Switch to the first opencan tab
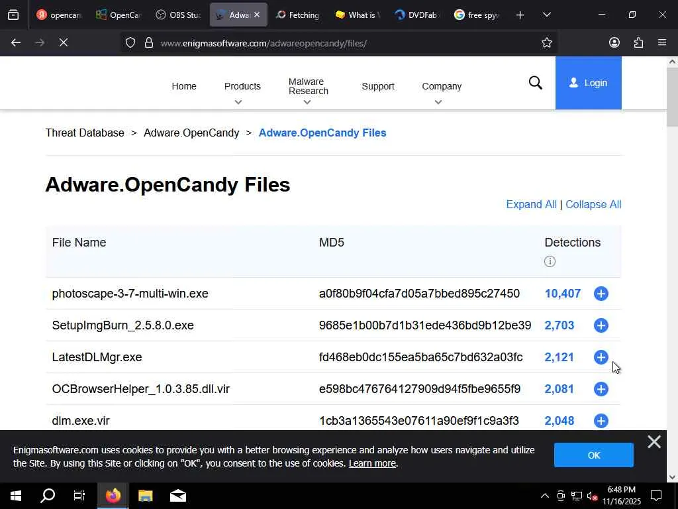This screenshot has width=678, height=509. tap(59, 15)
